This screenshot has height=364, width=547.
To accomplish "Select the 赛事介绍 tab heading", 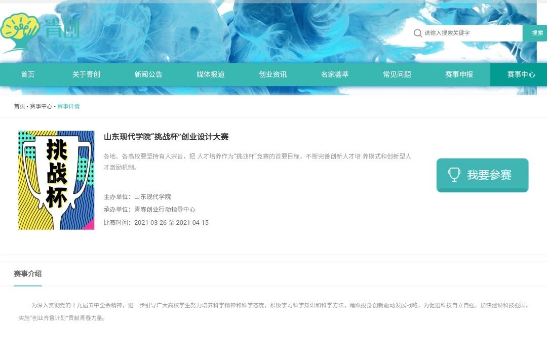I will [28, 274].
